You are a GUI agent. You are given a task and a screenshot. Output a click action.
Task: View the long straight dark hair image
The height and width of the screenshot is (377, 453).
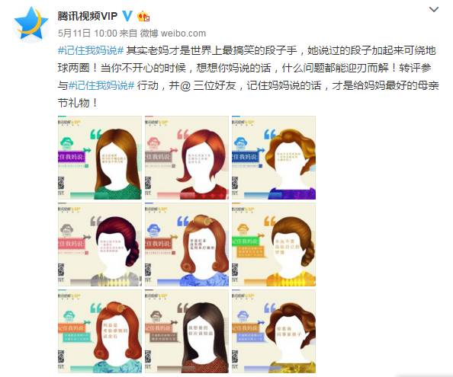tap(187, 331)
